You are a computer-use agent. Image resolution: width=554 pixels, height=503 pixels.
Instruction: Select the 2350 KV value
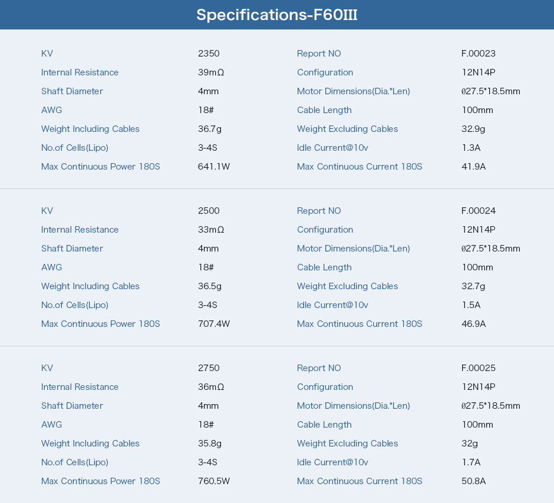click(209, 54)
